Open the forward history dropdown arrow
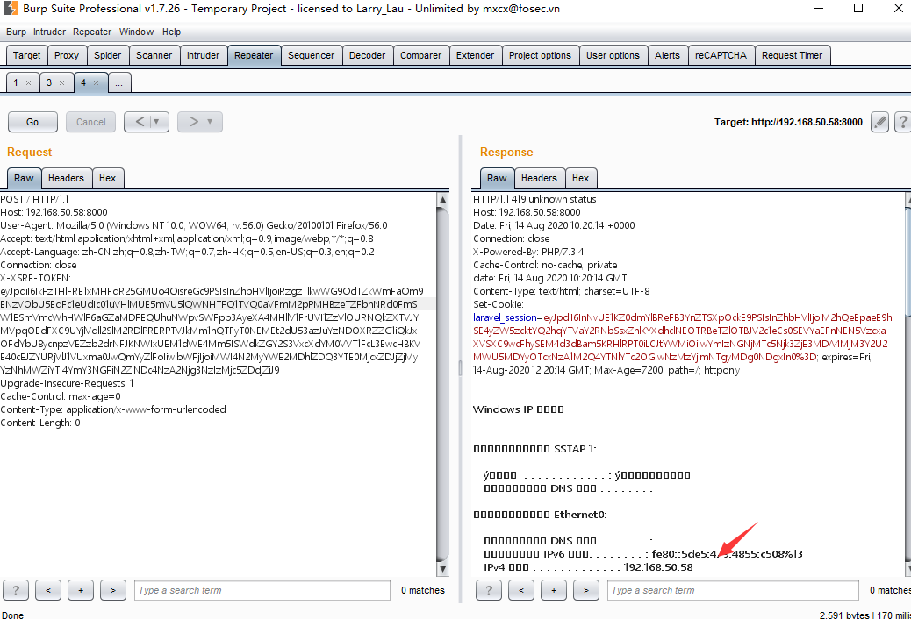 coord(210,122)
